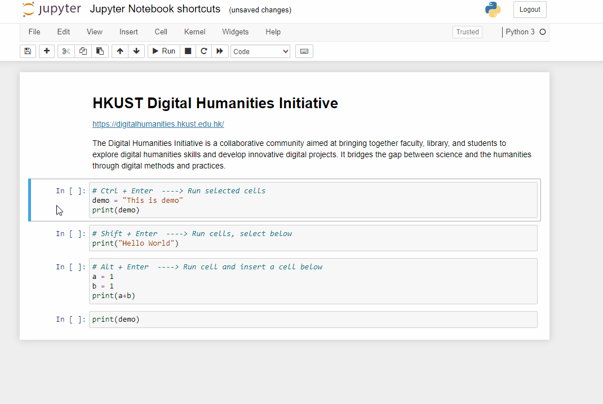Open the command palette keyboard icon
Viewport: 603px width, 404px height.
pos(304,51)
